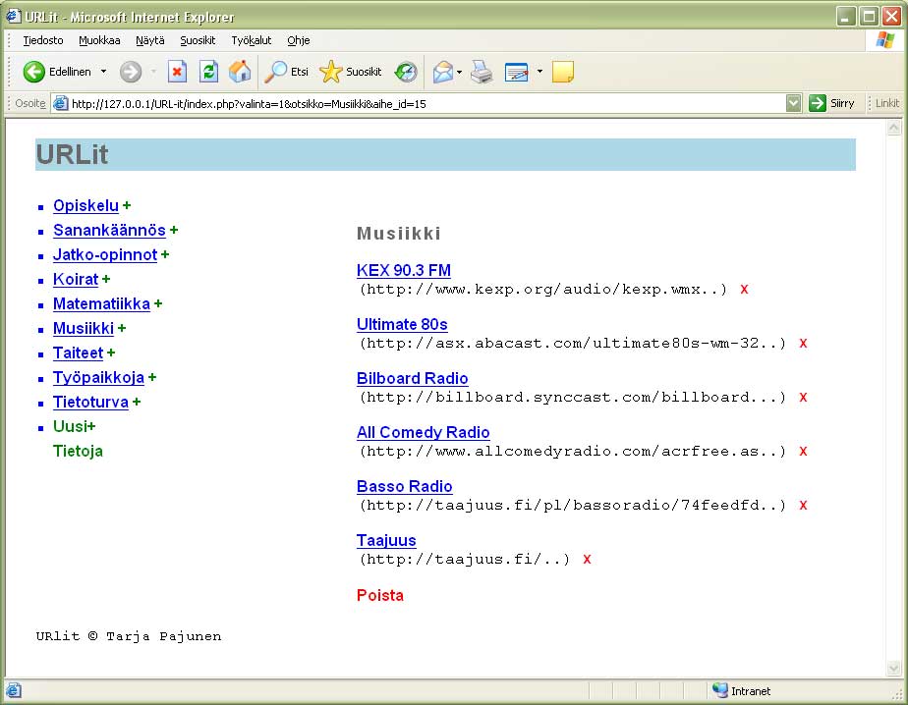Print page using the printer icon
908x705 pixels.
[482, 72]
